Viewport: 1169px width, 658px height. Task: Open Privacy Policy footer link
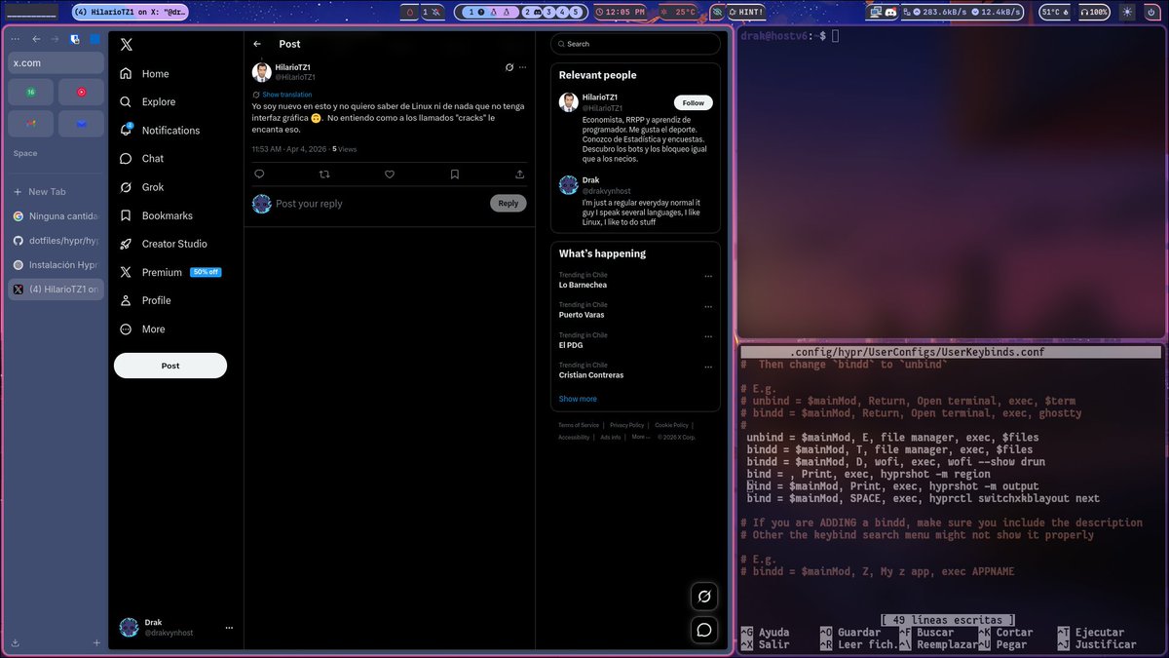626,425
